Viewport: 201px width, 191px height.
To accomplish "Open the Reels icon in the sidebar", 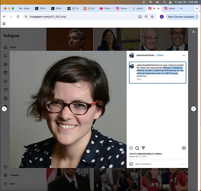I will [x=6, y=73].
